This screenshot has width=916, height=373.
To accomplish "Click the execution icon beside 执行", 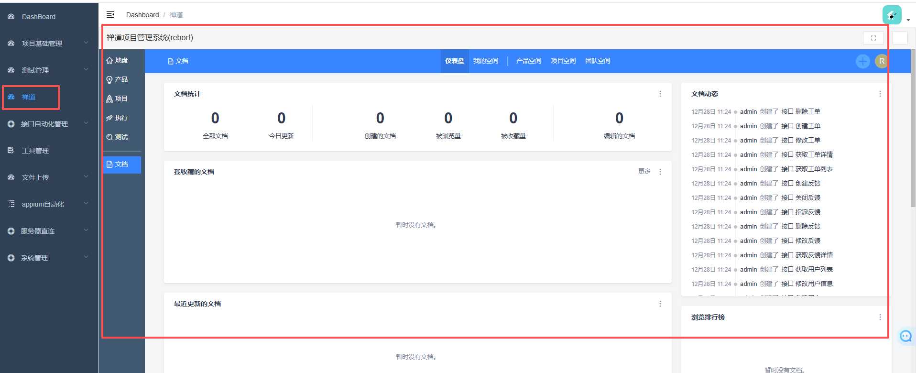I will pyautogui.click(x=109, y=118).
